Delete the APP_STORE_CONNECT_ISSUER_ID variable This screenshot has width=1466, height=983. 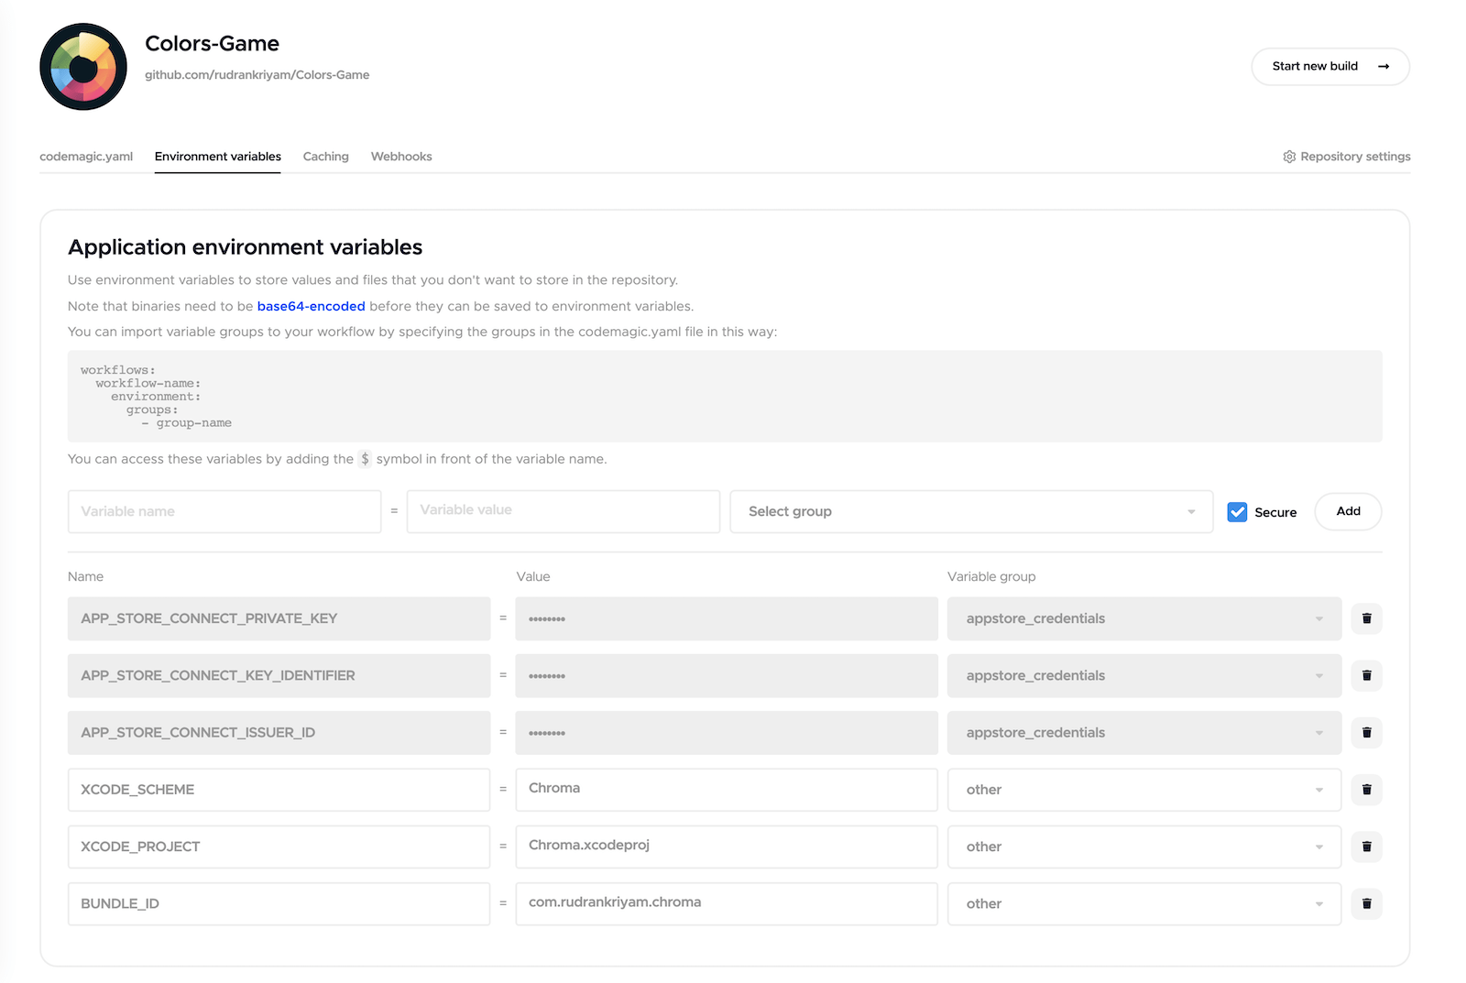click(x=1366, y=732)
